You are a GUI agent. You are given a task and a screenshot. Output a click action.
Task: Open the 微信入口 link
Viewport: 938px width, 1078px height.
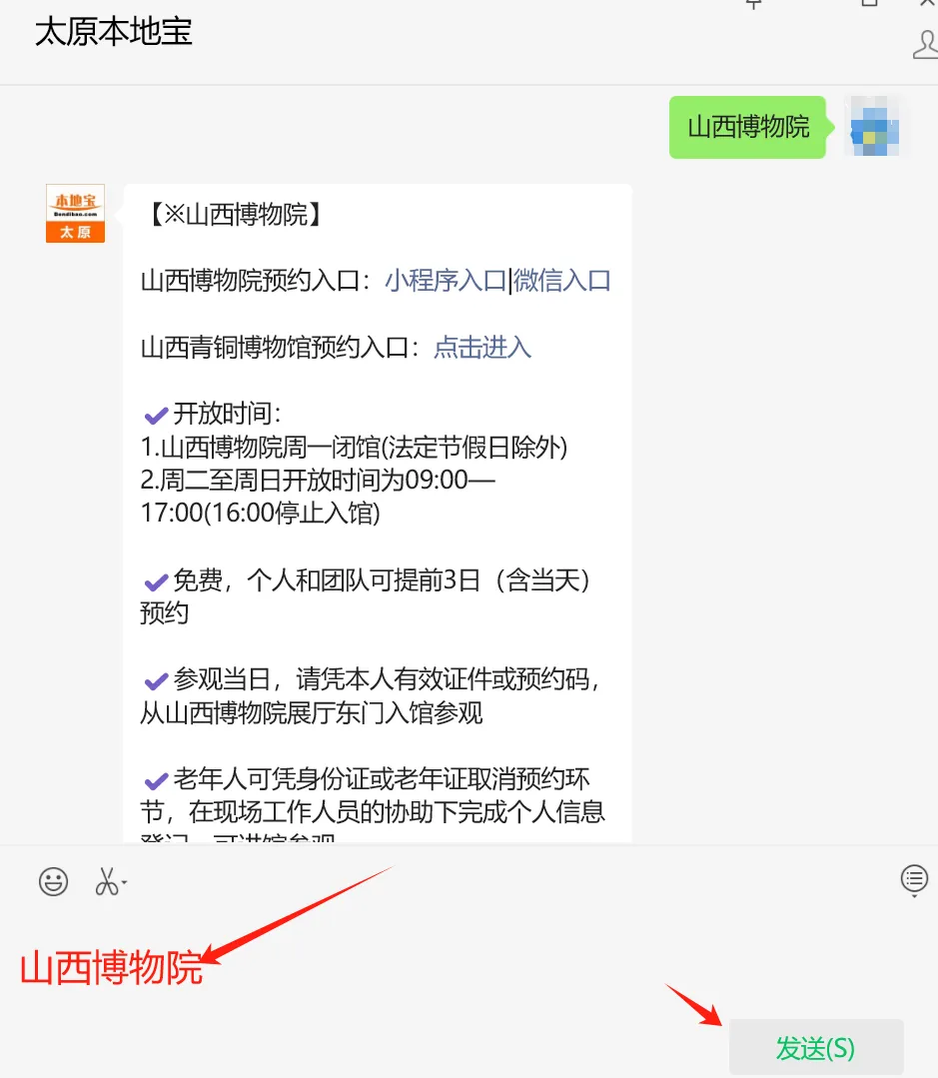click(562, 281)
